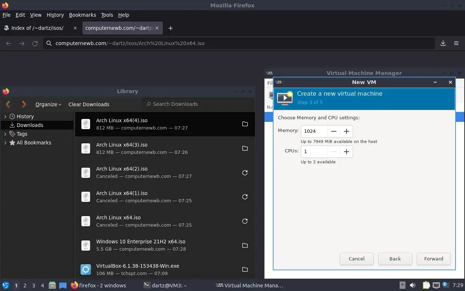
Task: Reload the current page in Firefox
Action: pyautogui.click(x=35, y=43)
